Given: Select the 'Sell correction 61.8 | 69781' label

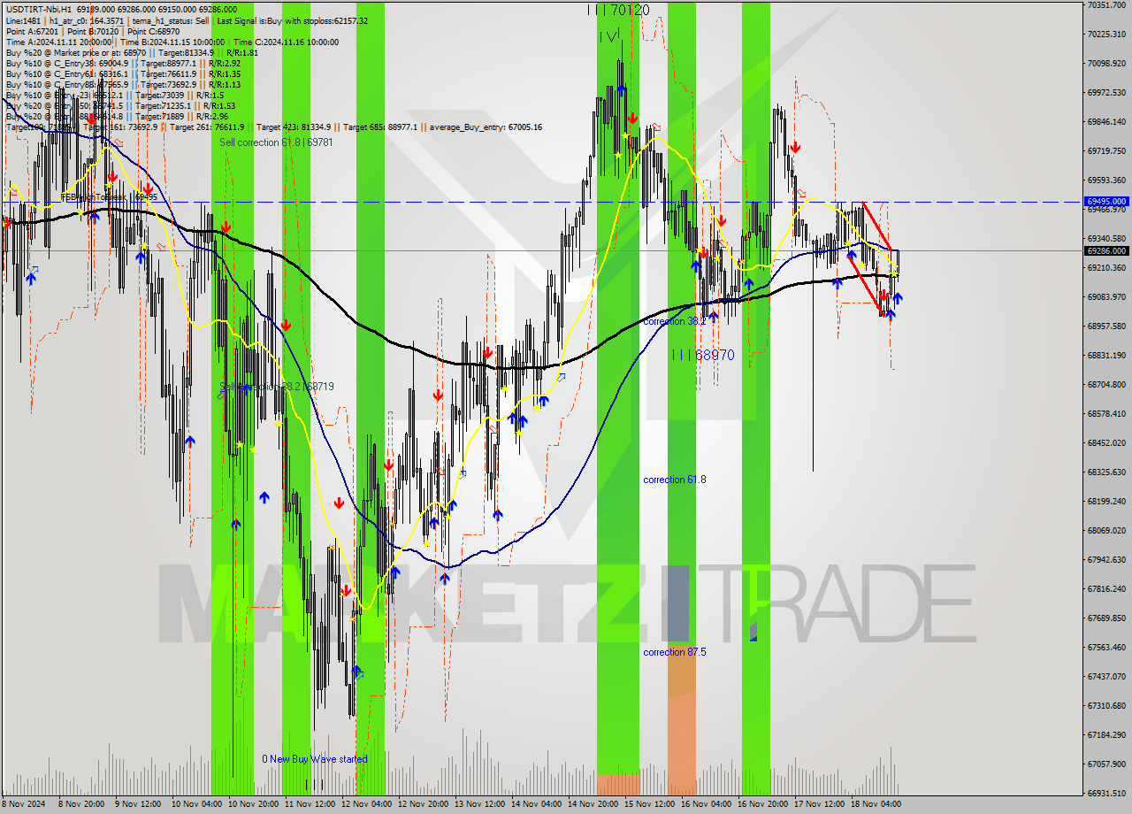Looking at the screenshot, I should tap(276, 142).
